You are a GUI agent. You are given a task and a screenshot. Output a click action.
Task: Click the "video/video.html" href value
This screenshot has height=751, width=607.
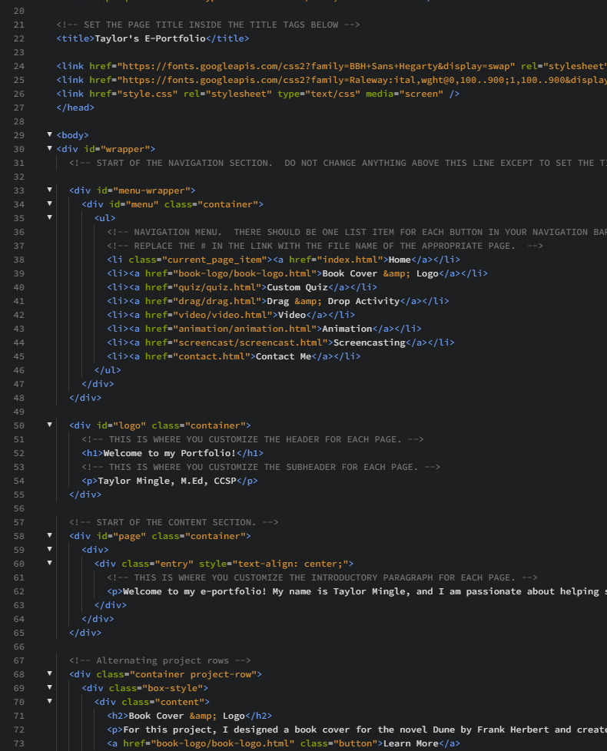point(224,315)
